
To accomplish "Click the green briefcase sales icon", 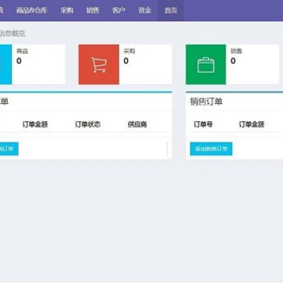I will pos(206,64).
